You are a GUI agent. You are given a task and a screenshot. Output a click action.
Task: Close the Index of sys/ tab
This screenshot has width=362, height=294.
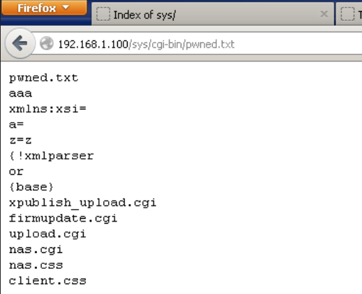click(324, 14)
